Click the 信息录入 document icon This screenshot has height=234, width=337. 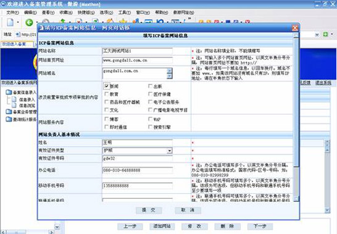coord(14,99)
